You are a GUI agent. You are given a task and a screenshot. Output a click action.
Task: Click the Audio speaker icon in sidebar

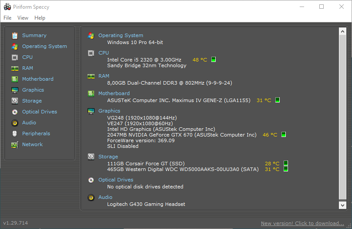(15, 123)
